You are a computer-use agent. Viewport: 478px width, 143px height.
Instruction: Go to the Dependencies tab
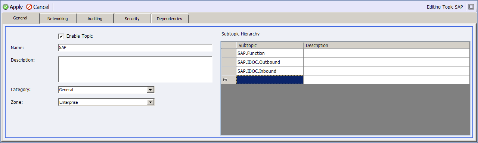coord(170,19)
